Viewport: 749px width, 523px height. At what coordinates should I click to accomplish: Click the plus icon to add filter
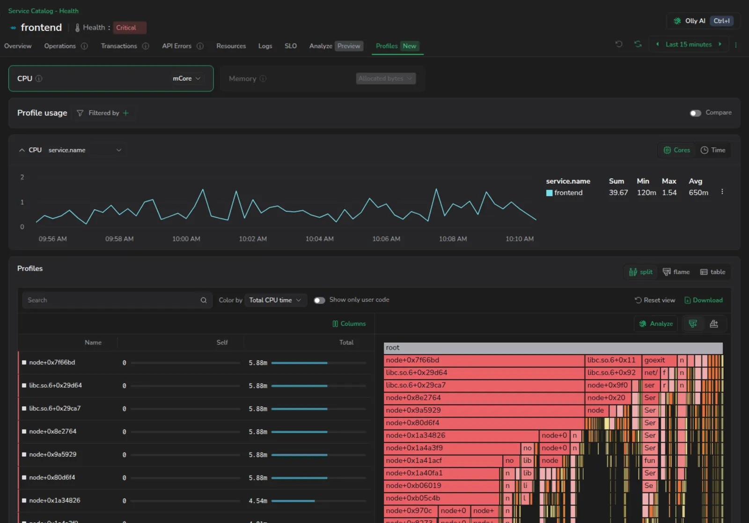(125, 113)
